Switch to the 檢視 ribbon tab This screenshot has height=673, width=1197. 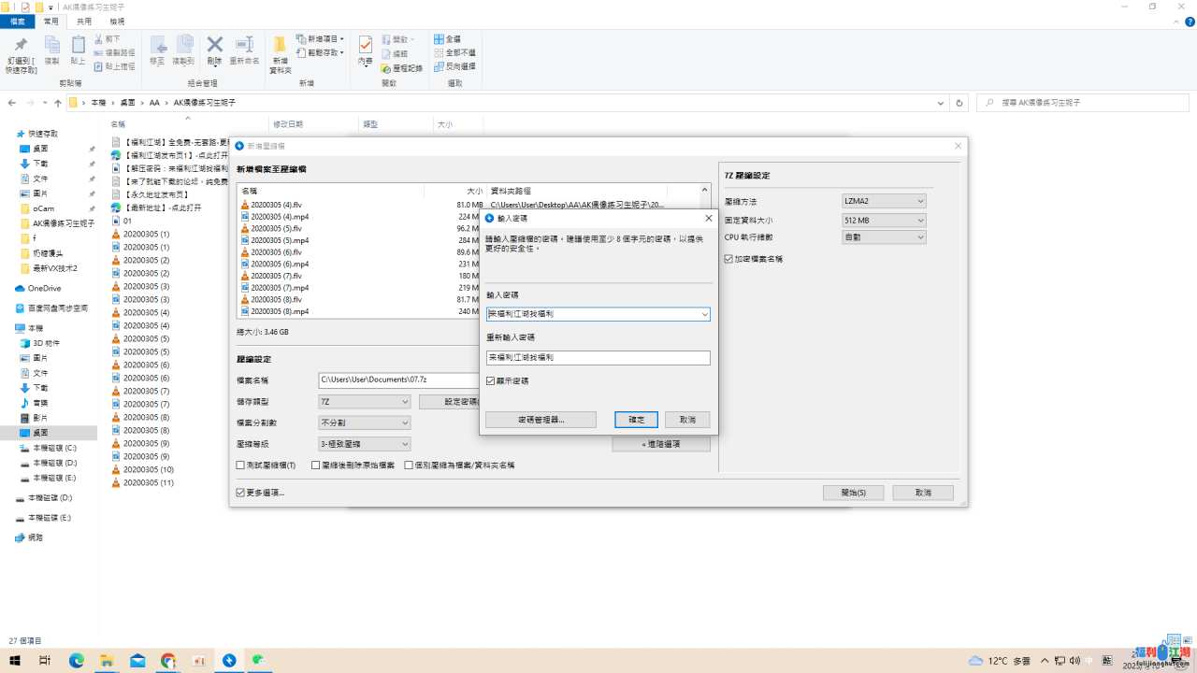pos(117,21)
